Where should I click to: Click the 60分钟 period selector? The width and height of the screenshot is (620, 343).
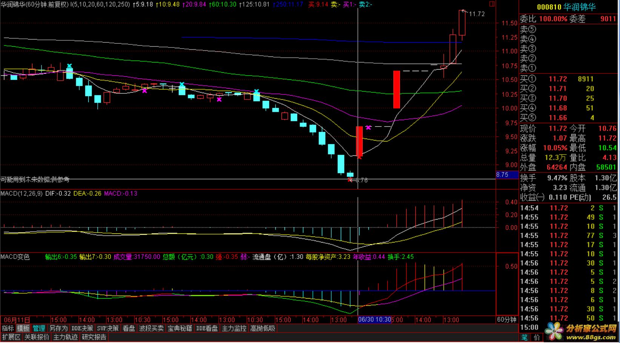tap(507, 320)
